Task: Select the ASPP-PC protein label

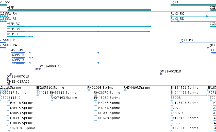Action: tap(17, 50)
